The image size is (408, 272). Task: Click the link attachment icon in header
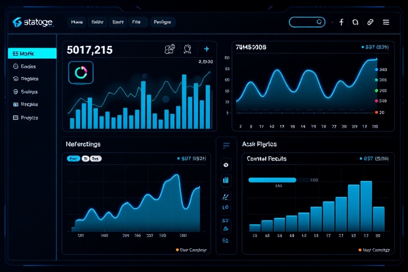coord(370,22)
